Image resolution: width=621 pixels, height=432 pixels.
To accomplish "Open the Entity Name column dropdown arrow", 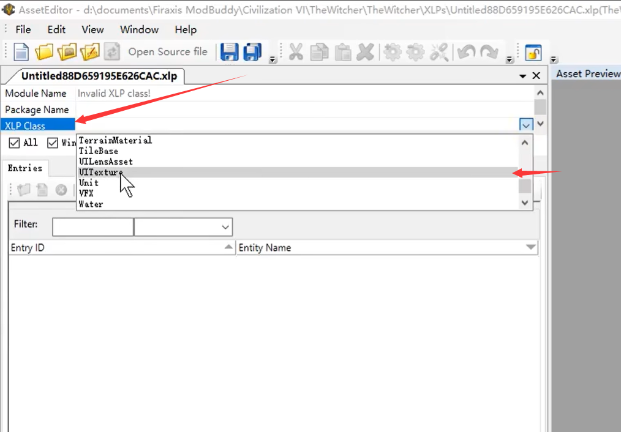I will [x=531, y=247].
